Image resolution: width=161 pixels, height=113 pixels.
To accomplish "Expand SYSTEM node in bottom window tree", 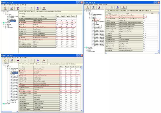I will (x=2, y=104).
